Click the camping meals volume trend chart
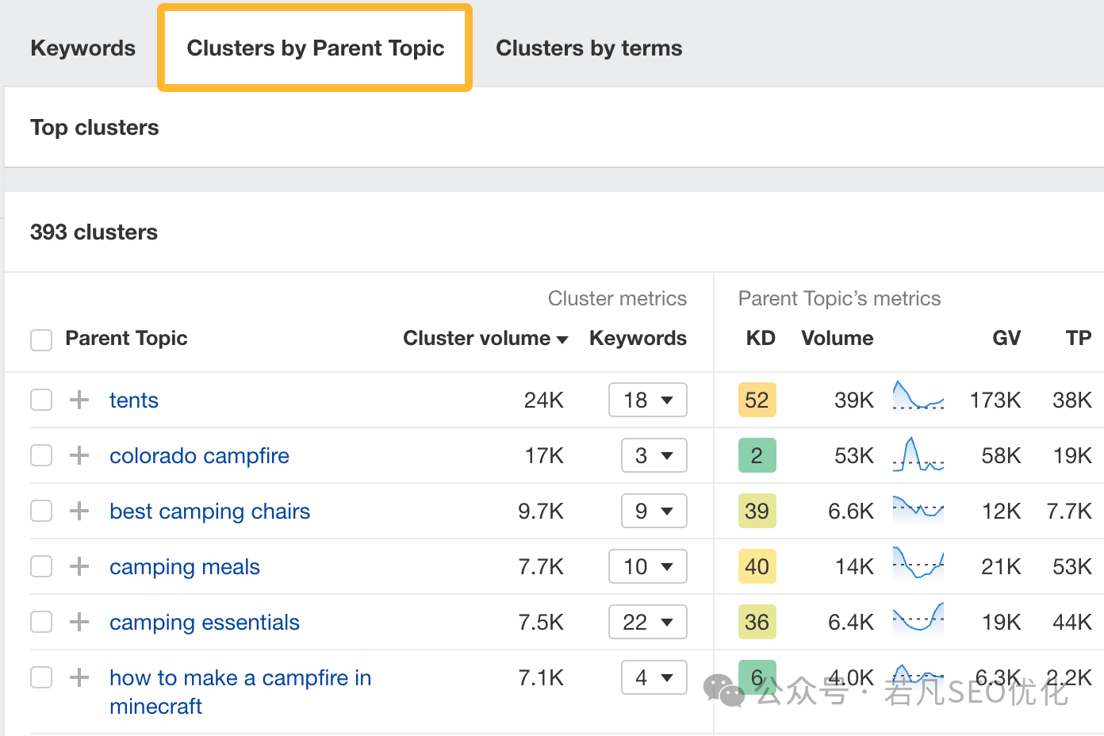This screenshot has height=736, width=1104. [x=918, y=562]
